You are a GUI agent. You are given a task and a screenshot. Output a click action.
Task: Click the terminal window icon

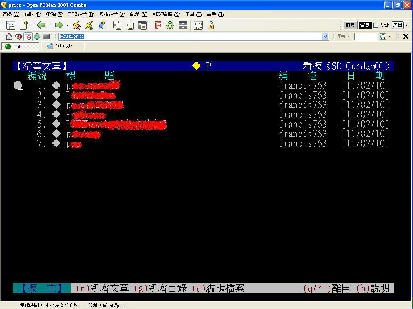click(x=46, y=37)
